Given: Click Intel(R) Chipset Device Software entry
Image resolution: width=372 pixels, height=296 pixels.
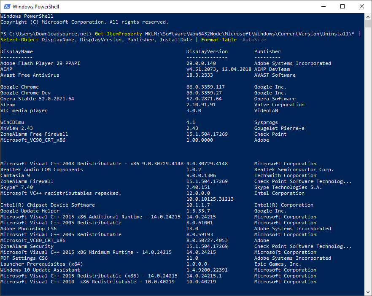Looking at the screenshot, I should point(47,205).
